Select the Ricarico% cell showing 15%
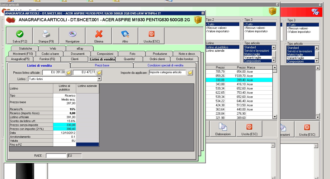Image resolution: width=330 pixels, height=179 pixels. point(65,109)
